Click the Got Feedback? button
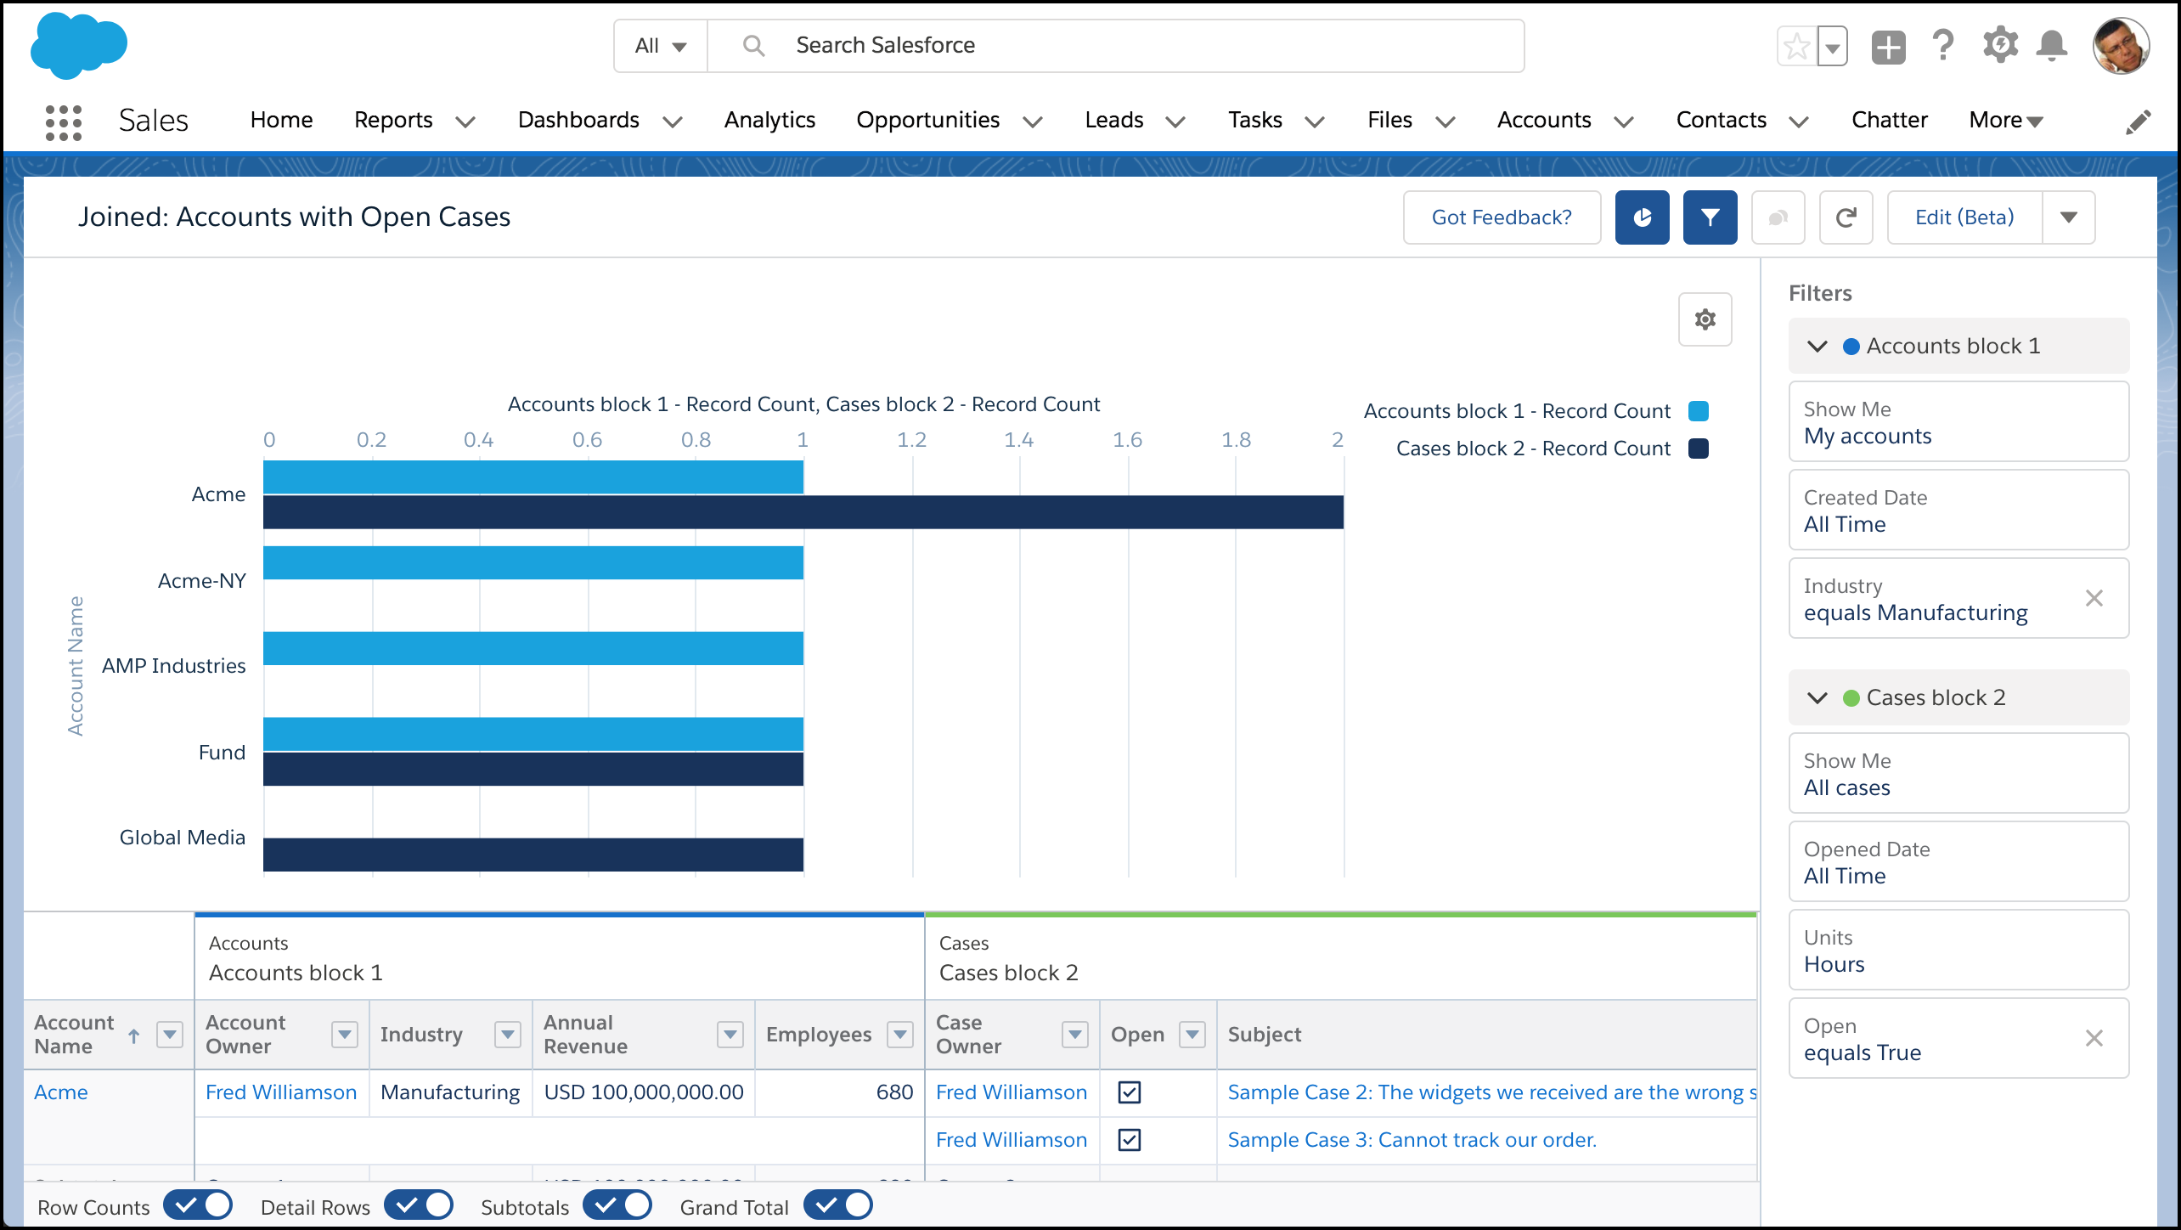Screen dimensions: 2181x1230 click(1502, 217)
